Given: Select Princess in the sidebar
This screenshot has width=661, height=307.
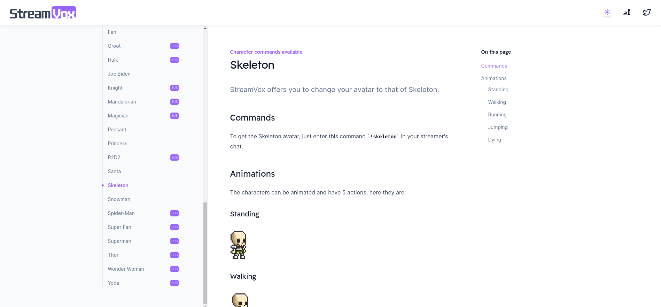Looking at the screenshot, I should [118, 144].
